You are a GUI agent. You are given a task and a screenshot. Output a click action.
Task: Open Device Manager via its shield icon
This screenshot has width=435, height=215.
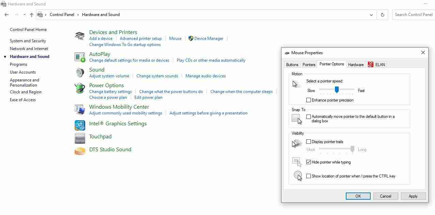[191, 38]
